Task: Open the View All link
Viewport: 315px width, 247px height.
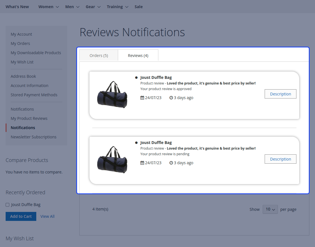Action: pos(48,216)
